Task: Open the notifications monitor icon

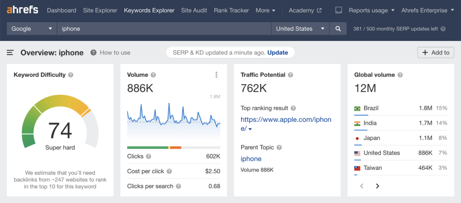Action: 339,10
